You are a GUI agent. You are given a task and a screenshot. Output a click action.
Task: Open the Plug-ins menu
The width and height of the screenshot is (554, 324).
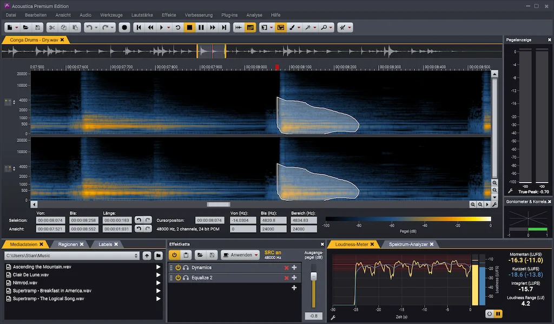pos(229,15)
